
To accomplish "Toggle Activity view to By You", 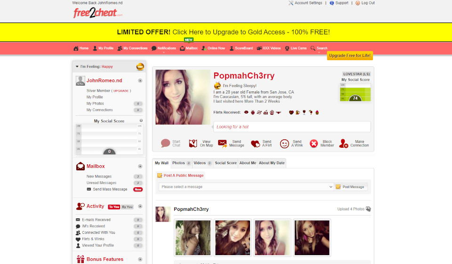I will (x=128, y=207).
